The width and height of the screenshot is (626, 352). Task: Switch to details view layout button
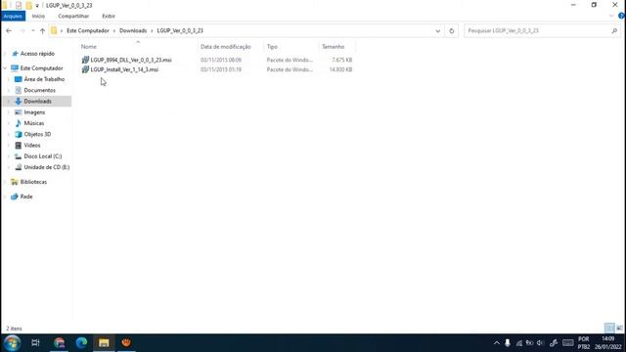609,329
